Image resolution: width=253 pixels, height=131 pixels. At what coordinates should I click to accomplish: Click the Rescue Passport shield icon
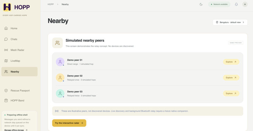(x=6, y=91)
